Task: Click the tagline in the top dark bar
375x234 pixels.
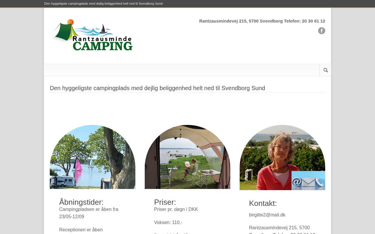Action: pyautogui.click(x=103, y=4)
